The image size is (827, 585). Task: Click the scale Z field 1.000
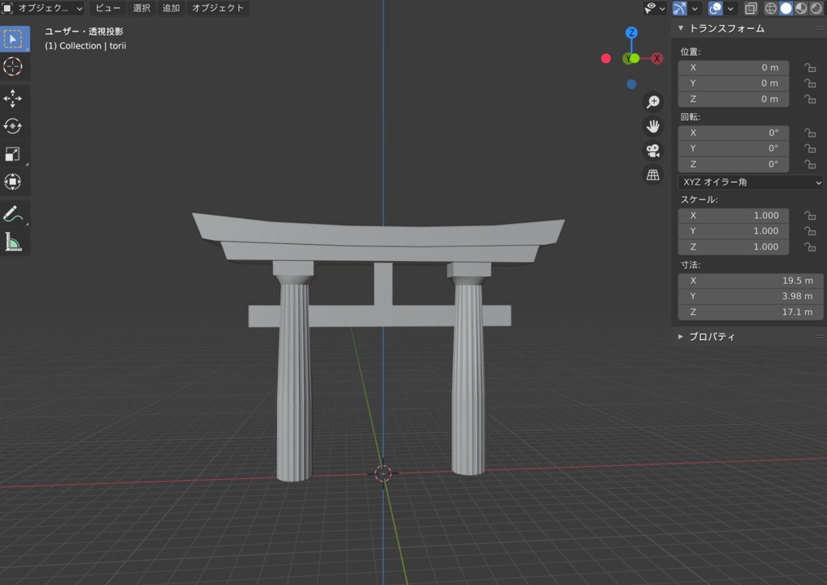(733, 247)
